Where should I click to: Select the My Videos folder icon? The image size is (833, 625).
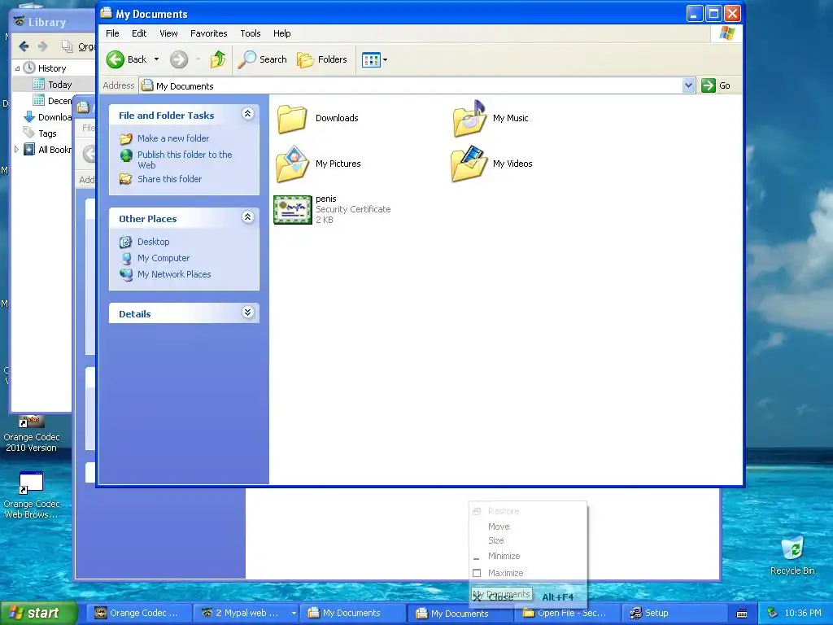click(x=469, y=164)
